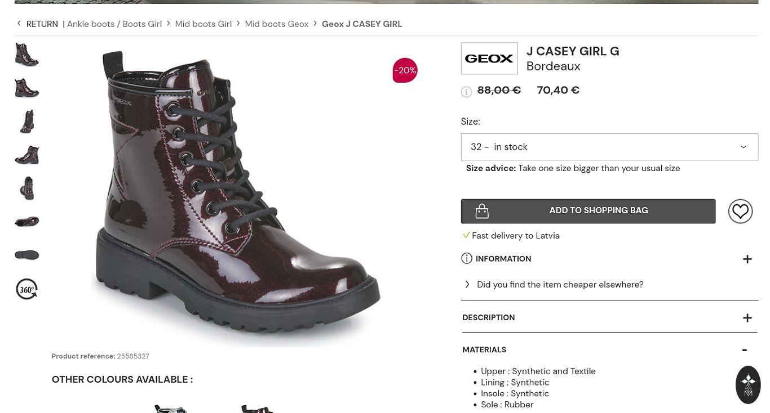
Task: Open chat widget in bottom corner
Action: [748, 384]
